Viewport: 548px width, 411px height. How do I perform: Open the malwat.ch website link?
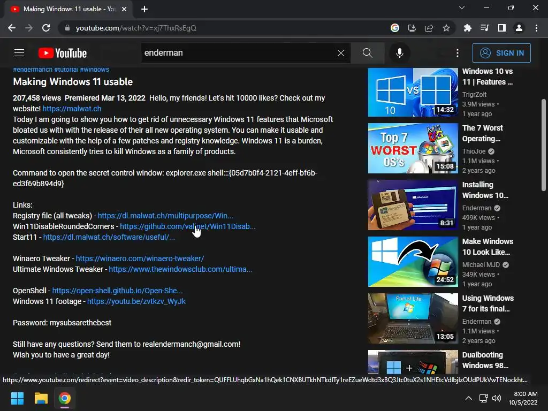pyautogui.click(x=72, y=109)
